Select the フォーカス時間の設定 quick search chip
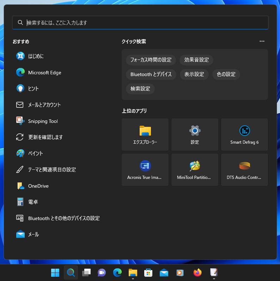The height and width of the screenshot is (281, 280). (151, 60)
